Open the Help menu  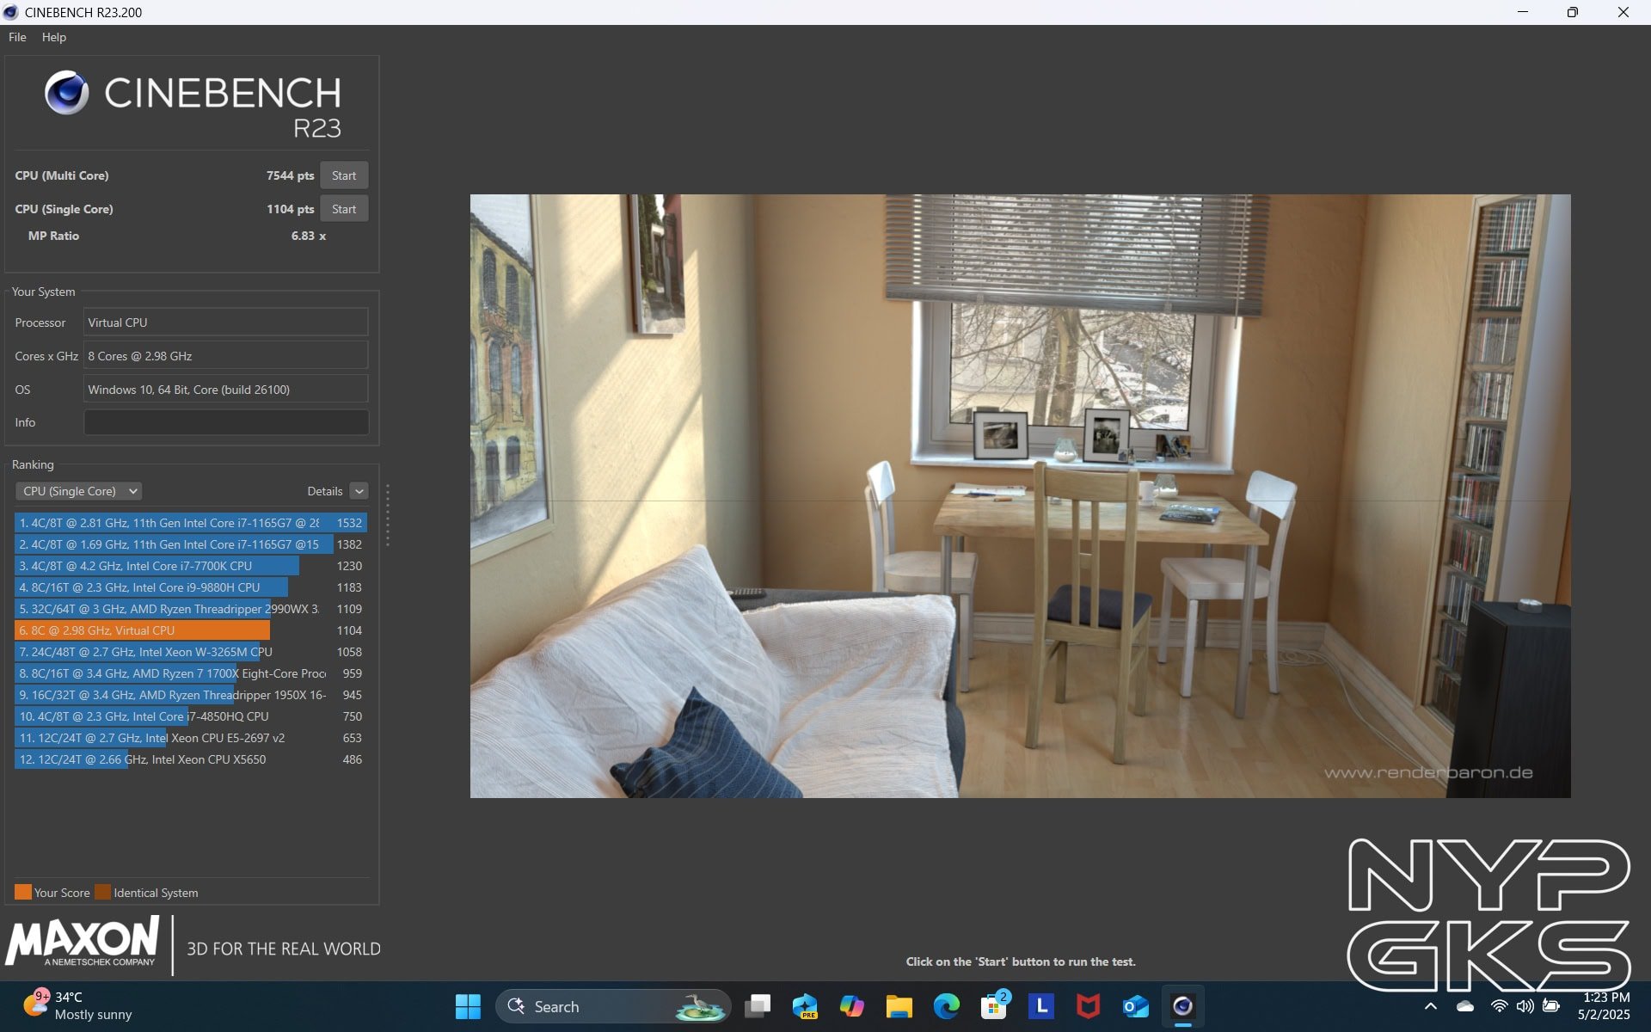[53, 37]
